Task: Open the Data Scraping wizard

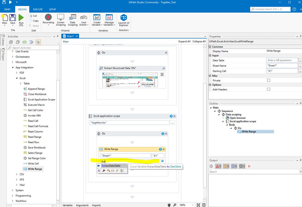Action: click(72, 20)
